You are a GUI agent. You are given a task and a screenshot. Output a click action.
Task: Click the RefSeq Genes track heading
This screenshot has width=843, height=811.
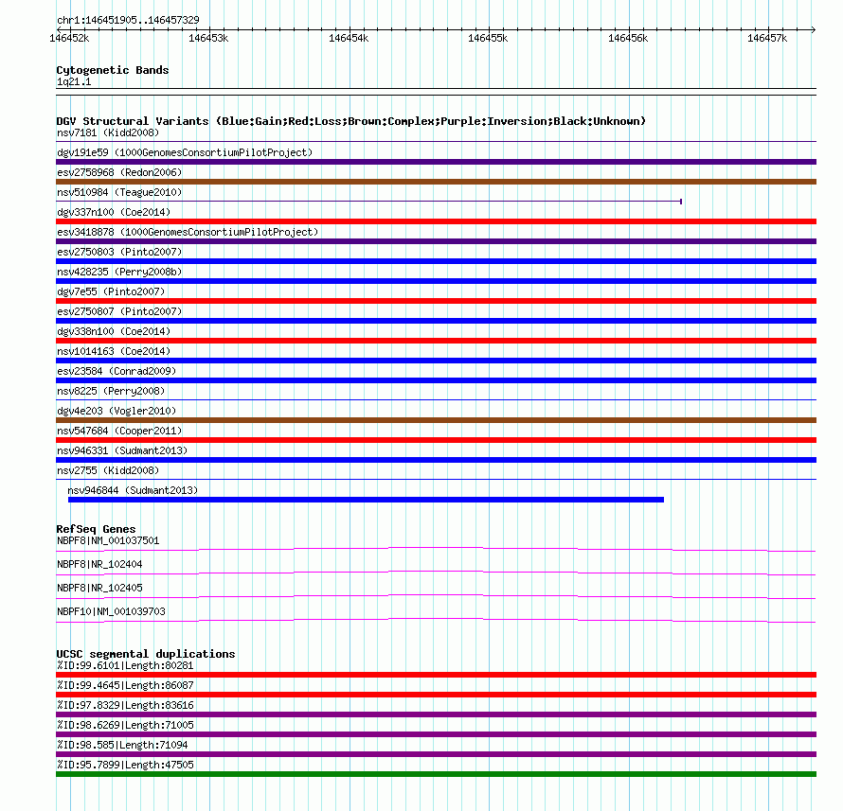96,530
